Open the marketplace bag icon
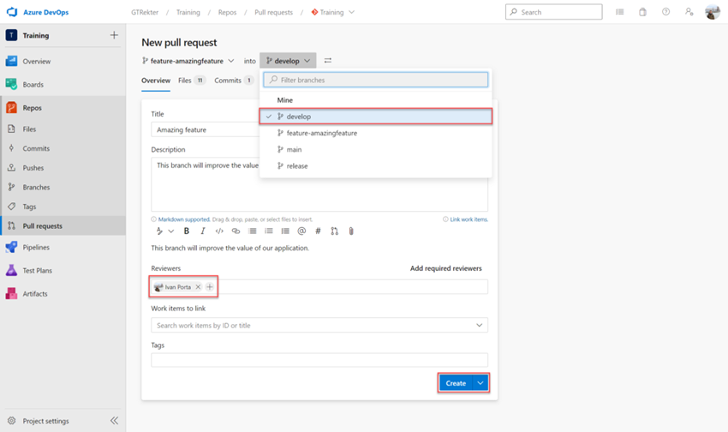This screenshot has height=432, width=728. click(x=642, y=12)
